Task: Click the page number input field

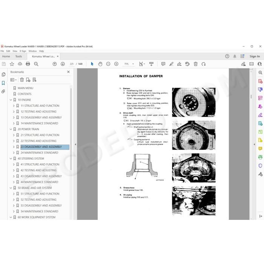Action: pos(72,64)
